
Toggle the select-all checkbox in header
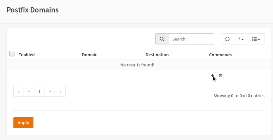tap(12, 54)
